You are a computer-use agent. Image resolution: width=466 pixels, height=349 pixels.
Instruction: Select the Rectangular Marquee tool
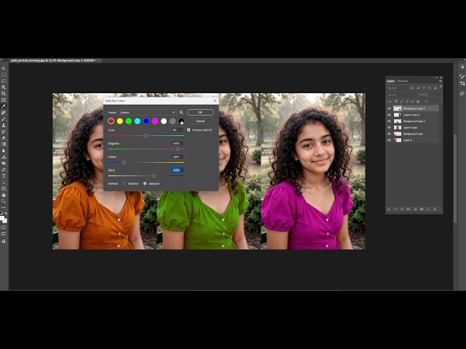pos(4,75)
